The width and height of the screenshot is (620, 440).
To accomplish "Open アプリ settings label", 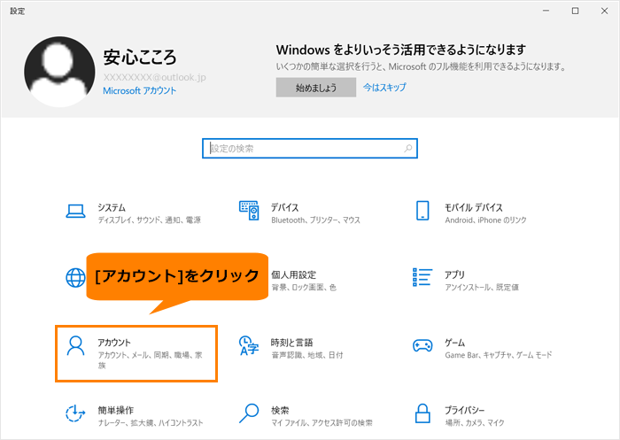I will pos(454,274).
